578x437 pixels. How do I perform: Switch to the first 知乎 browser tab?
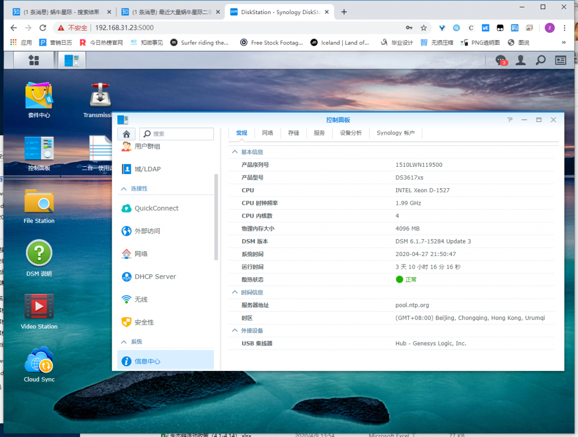click(x=61, y=12)
